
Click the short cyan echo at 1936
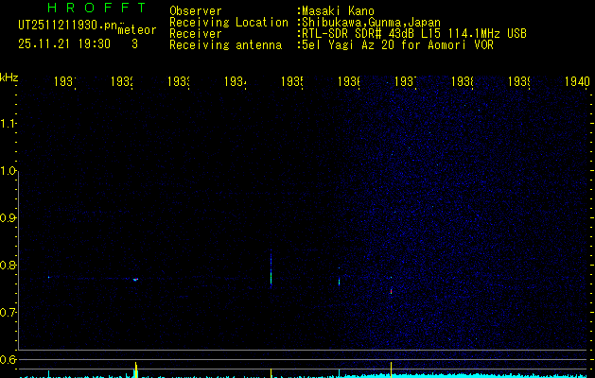coord(339,282)
